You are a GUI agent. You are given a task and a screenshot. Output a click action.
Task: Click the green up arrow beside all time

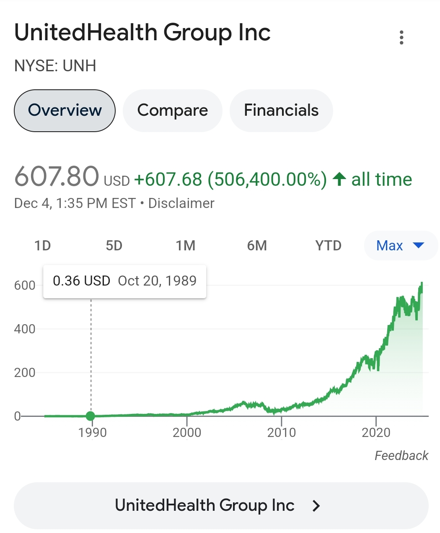pyautogui.click(x=339, y=179)
